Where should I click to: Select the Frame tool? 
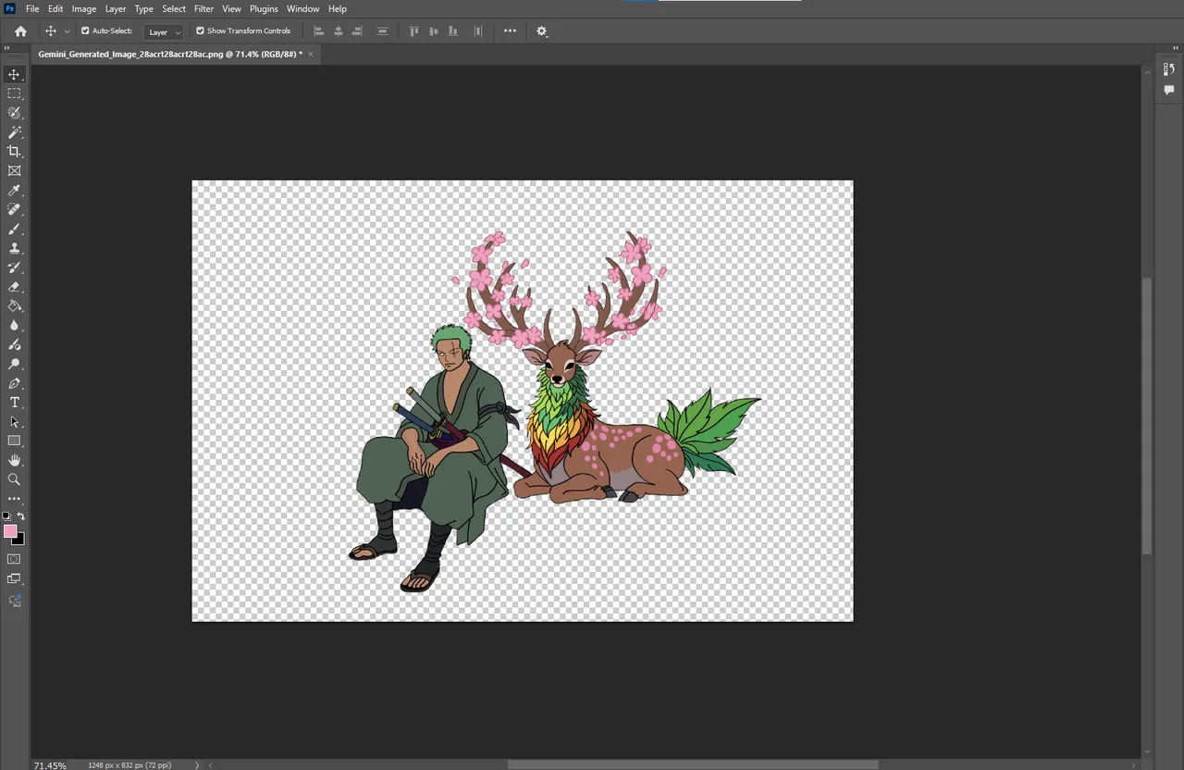[14, 171]
